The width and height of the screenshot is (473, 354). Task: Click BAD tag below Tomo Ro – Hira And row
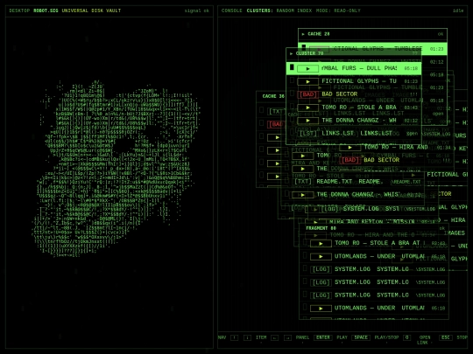349,160
